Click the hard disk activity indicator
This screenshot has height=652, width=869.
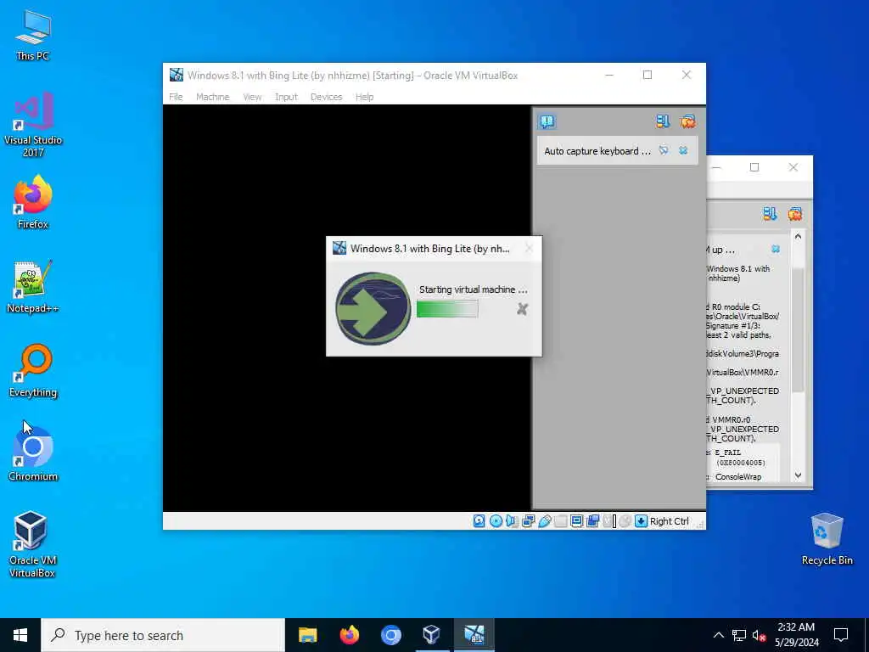coord(479,521)
